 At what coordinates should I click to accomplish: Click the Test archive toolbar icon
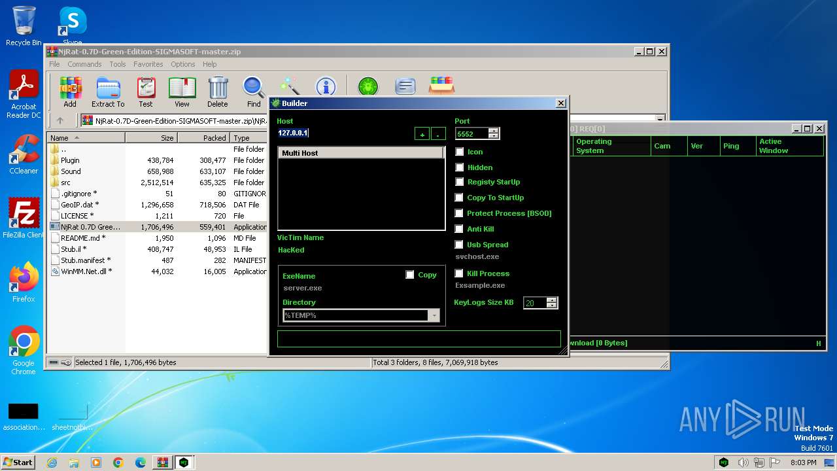tap(146, 92)
